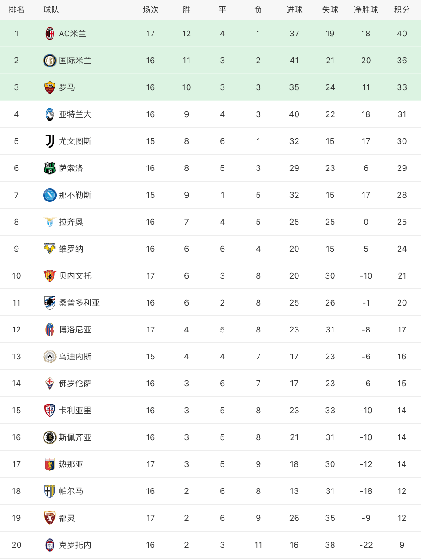
Task: Click the 维罗纳 yellow crest
Action: [50, 249]
